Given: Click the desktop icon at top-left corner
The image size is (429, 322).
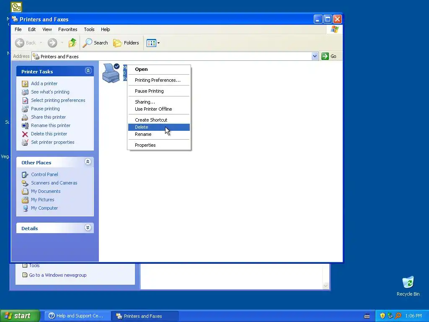Looking at the screenshot, I should click(x=16, y=7).
